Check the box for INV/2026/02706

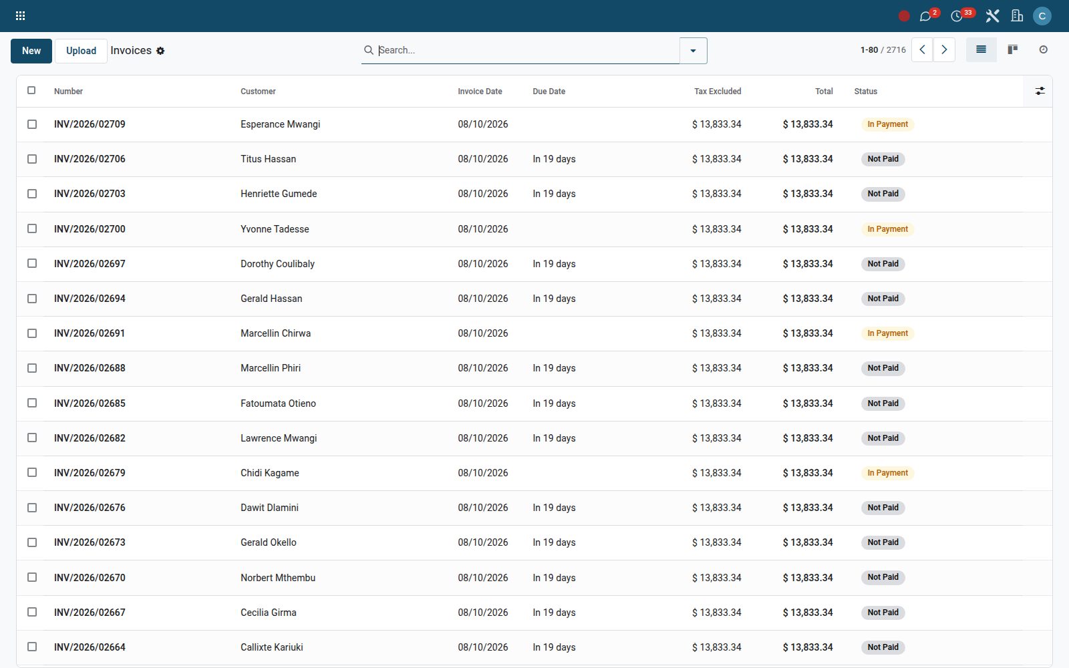(32, 159)
